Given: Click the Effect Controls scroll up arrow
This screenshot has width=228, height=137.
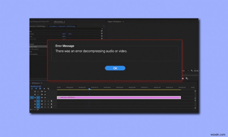Looking at the screenshot, I should [102, 29].
